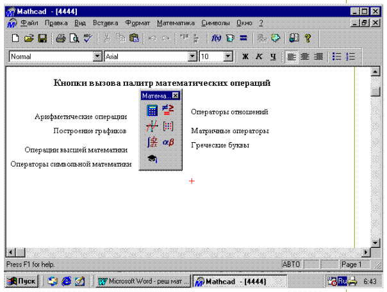This screenshot has width=387, height=292.
Task: Print the document using printer icon
Action: tap(60, 38)
